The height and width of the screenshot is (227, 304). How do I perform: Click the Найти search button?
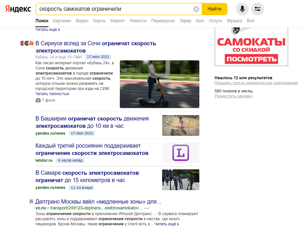(x=215, y=9)
